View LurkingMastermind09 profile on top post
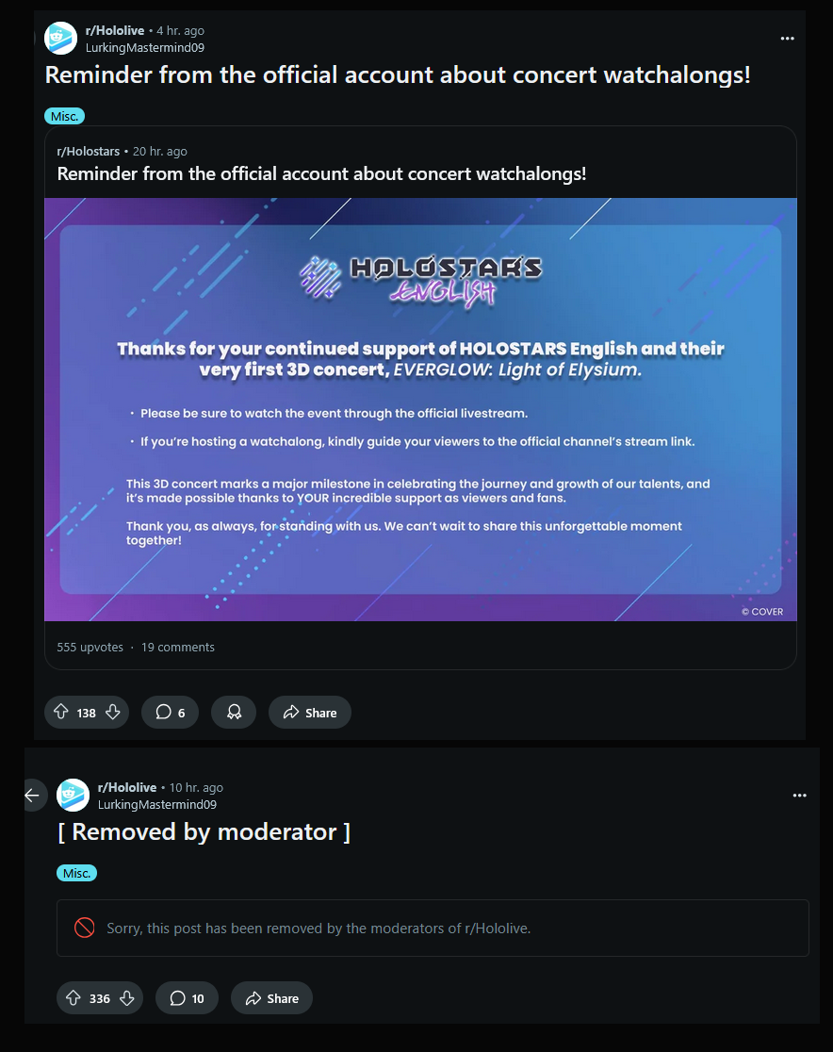833x1052 pixels. [x=145, y=48]
